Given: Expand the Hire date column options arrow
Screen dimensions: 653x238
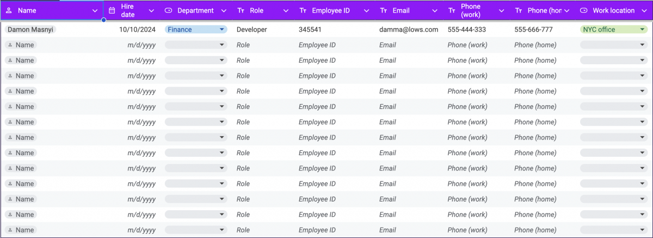Looking at the screenshot, I should 151,10.
